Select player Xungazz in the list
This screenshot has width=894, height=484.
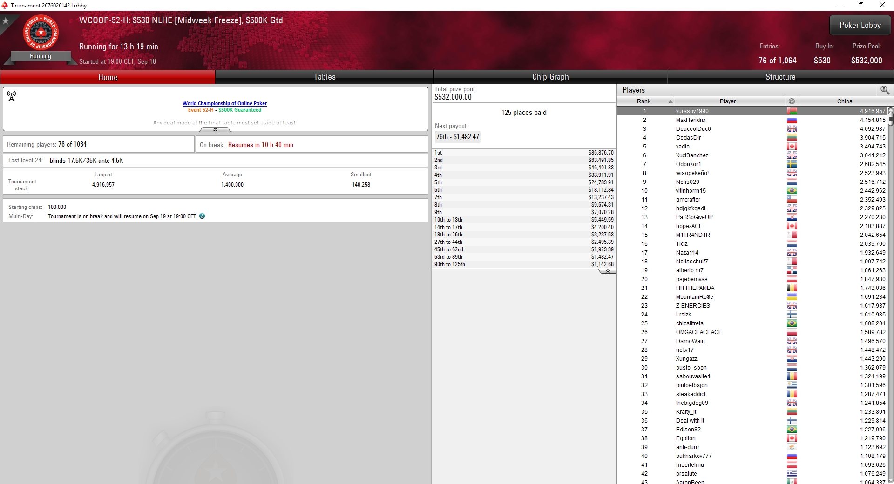tap(752, 359)
